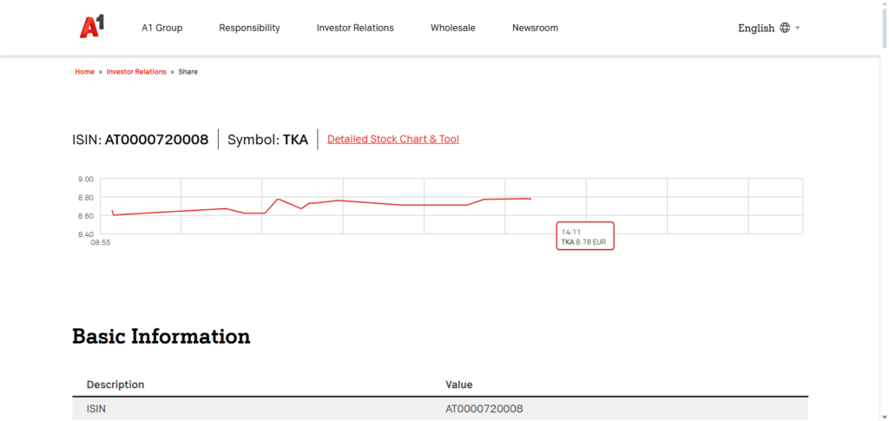Open the Detailed Stock Chart & Tool link
The height and width of the screenshot is (421, 889).
coord(393,139)
